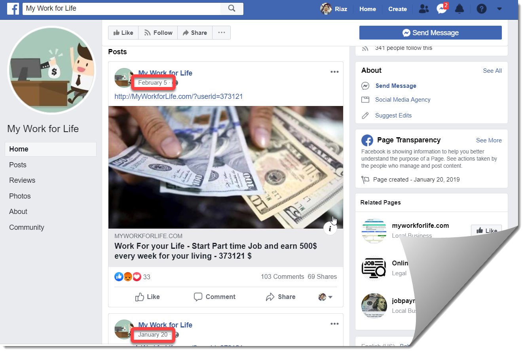Click the blue Send Message button
524x352 pixels.
pyautogui.click(x=430, y=33)
